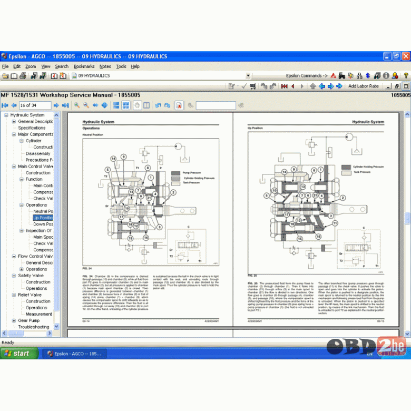Click the page number field showing 16 of 34
411x411 pixels.
pos(35,105)
